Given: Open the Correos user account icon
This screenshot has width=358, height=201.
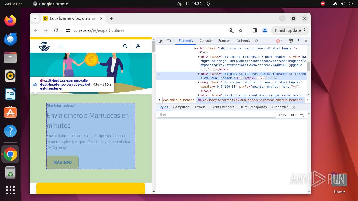Looking at the screenshot, I should click(x=138, y=46).
